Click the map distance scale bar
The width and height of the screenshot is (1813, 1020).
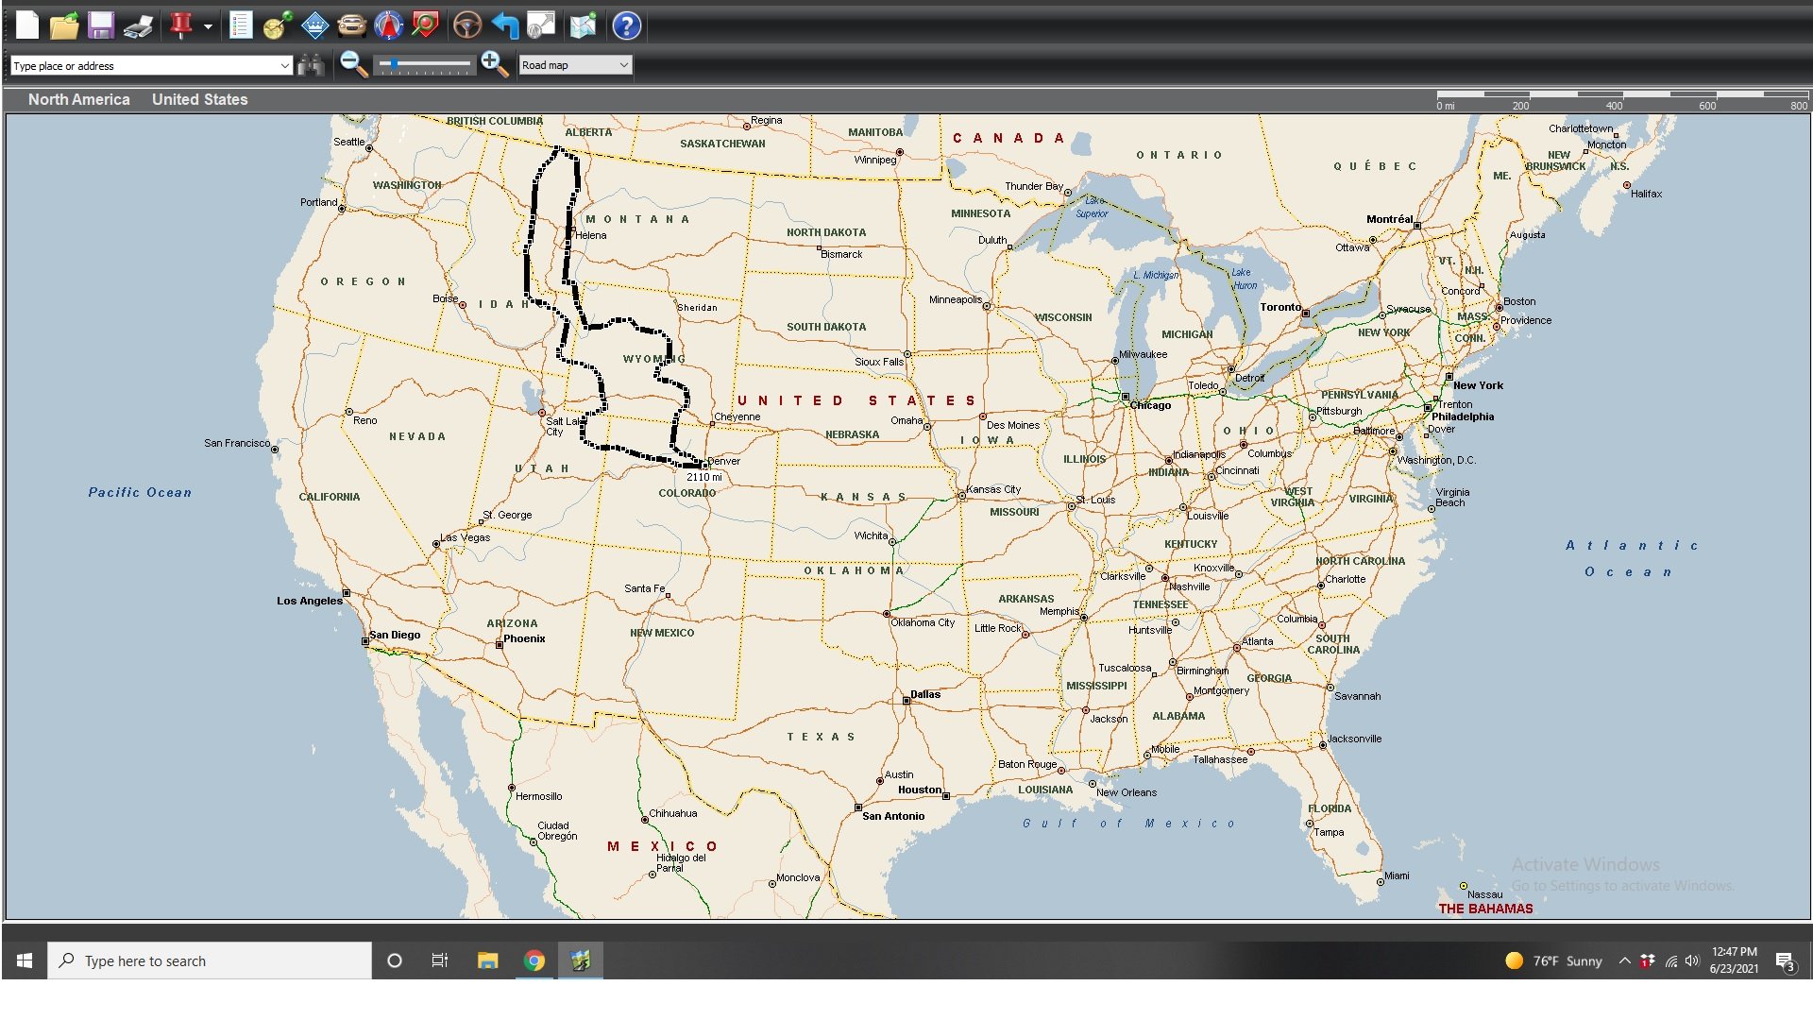pos(1622,99)
